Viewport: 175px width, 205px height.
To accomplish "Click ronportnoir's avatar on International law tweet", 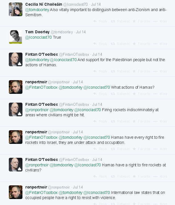I will click(x=16, y=192).
